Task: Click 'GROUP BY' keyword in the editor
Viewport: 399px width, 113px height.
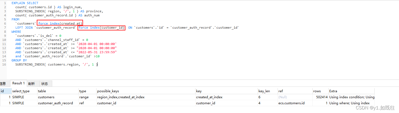Action: coord(19,60)
